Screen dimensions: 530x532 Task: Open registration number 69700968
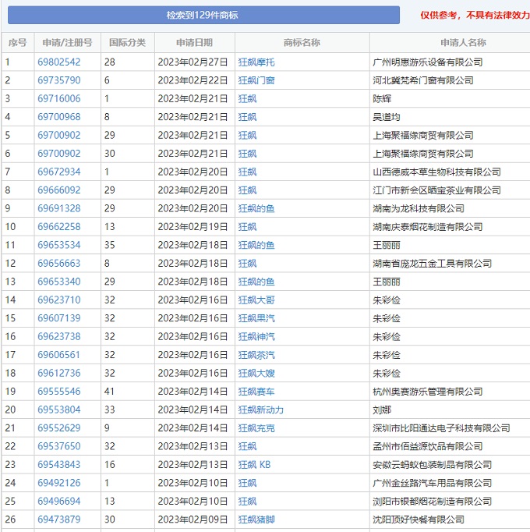(59, 117)
